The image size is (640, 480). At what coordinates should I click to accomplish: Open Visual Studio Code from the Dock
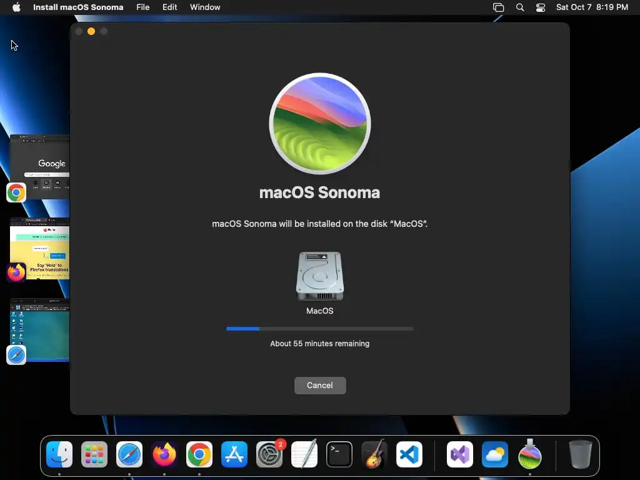coord(409,454)
